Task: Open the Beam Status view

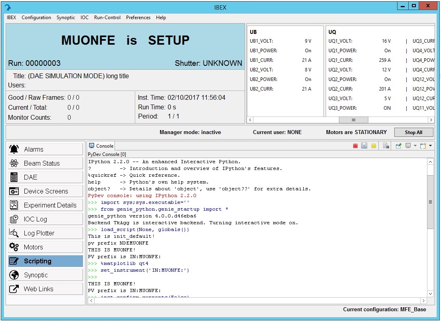Action: click(x=45, y=163)
